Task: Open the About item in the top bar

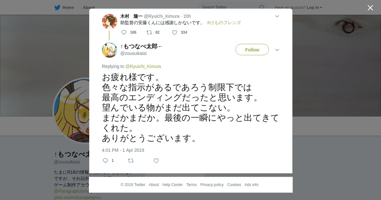Action: 89,8
